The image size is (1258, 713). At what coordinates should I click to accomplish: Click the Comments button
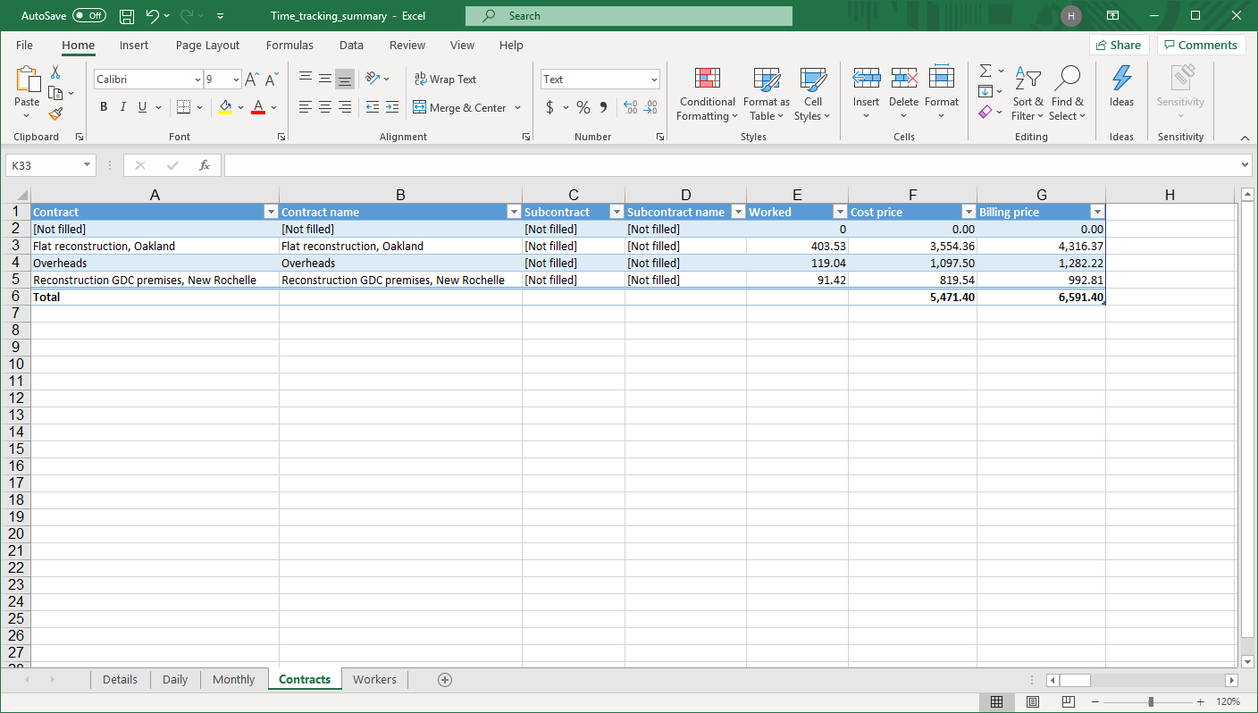[1201, 46]
